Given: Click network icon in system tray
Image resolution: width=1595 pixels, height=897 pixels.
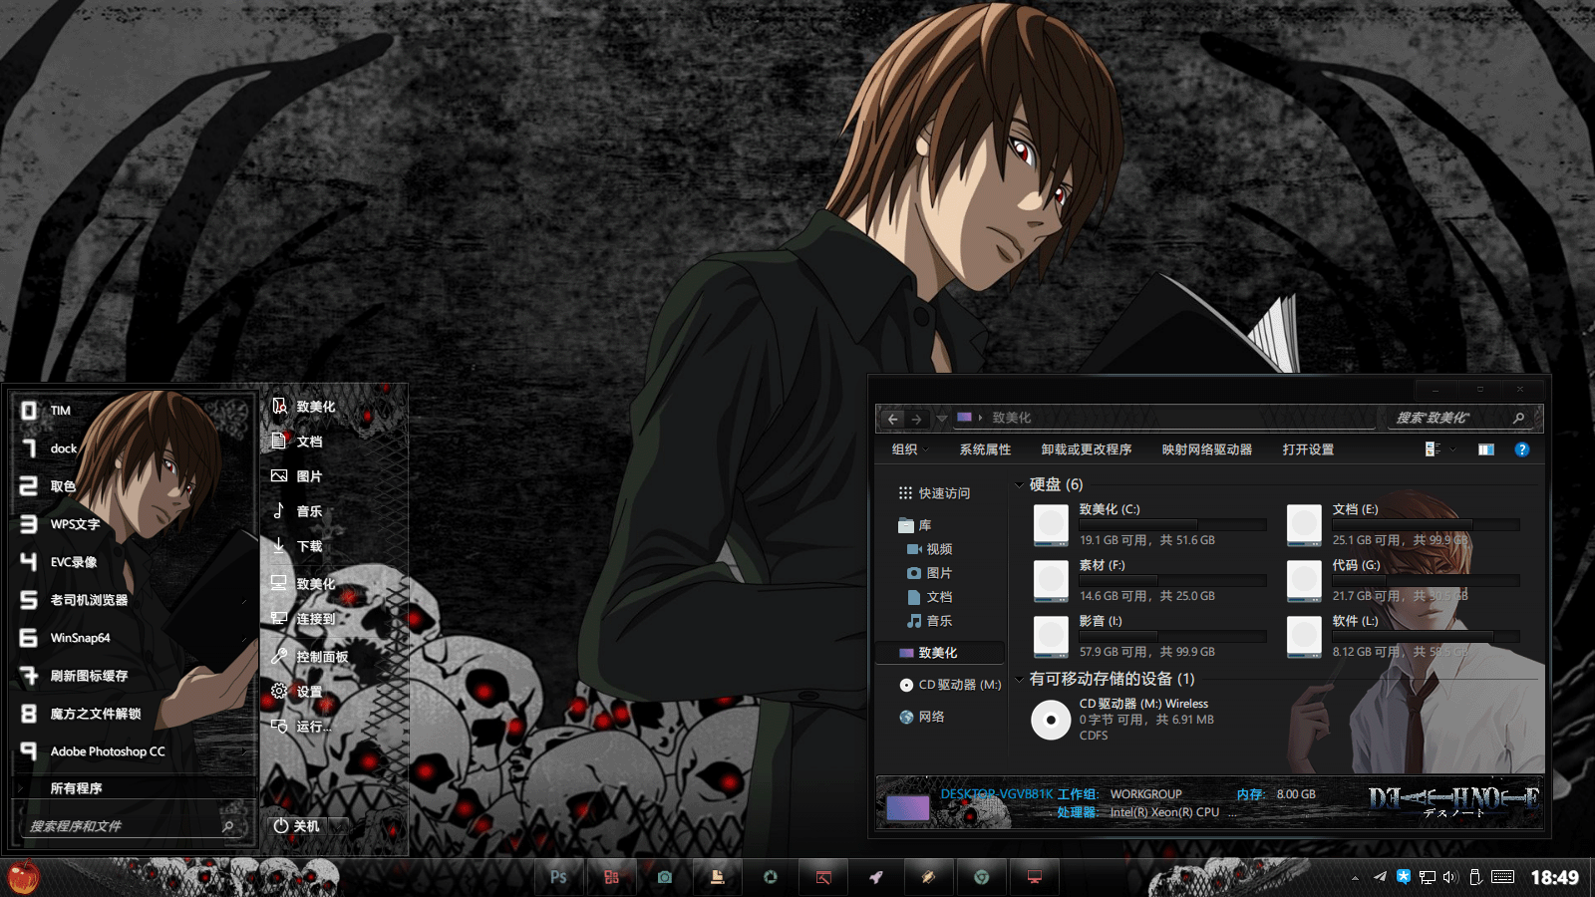Looking at the screenshot, I should tap(1428, 877).
